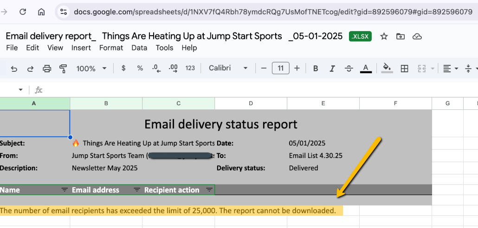The image size is (478, 228).
Task: Open the Calibri font dropdown
Action: click(x=228, y=68)
